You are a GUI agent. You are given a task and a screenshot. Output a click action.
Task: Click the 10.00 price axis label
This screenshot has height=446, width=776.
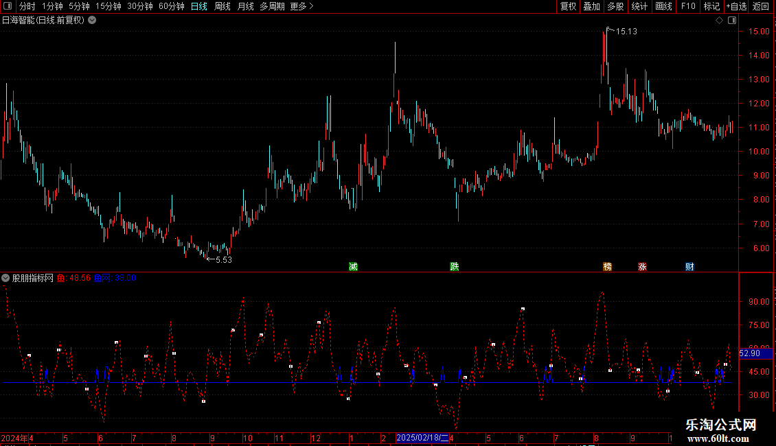[x=759, y=152]
